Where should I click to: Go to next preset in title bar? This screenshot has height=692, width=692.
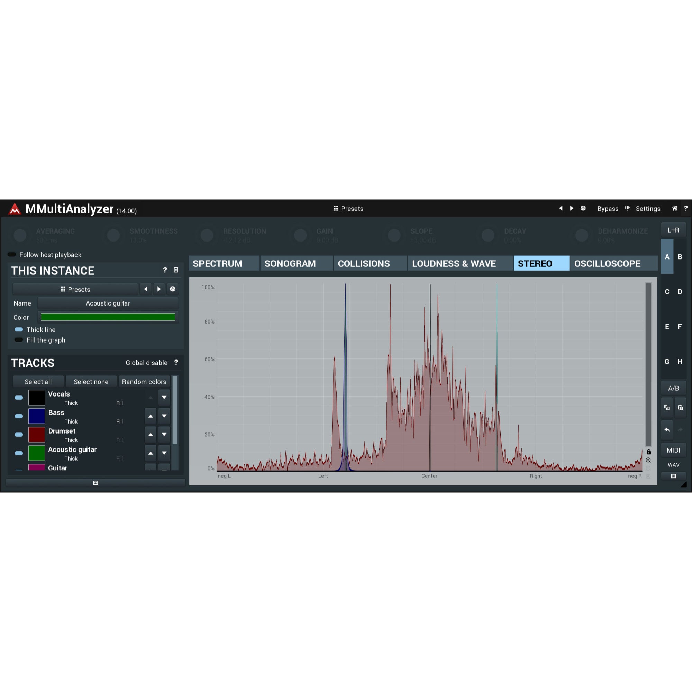coord(572,208)
